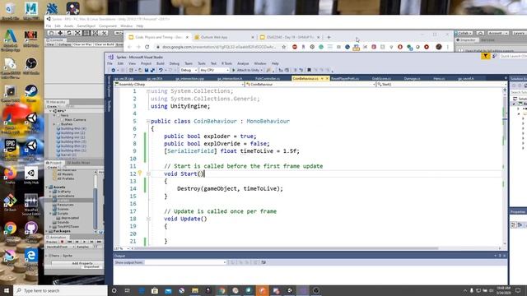527x296 pixels.
Task: Click the Type here to search box
Action: pyautogui.click(x=60, y=290)
